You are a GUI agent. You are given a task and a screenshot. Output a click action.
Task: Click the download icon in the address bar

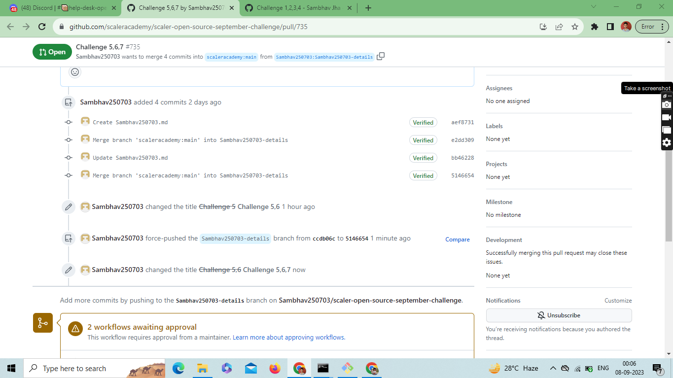coord(543,28)
